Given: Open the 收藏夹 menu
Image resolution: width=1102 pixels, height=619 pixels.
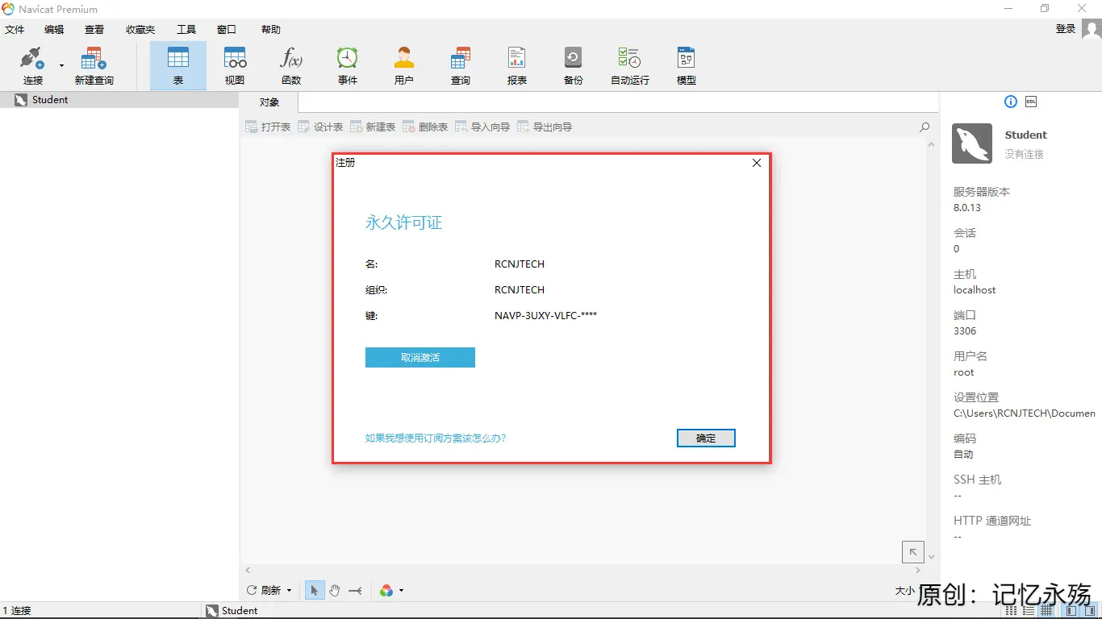Looking at the screenshot, I should 140,30.
